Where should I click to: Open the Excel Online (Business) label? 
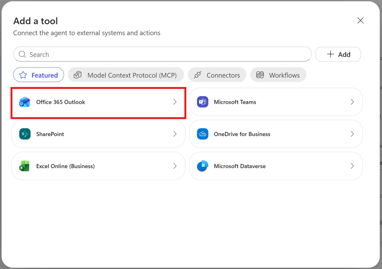(65, 166)
